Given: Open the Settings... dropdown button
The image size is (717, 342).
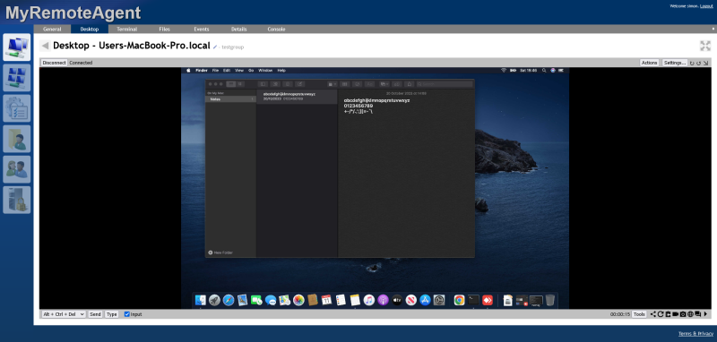Looking at the screenshot, I should tap(675, 63).
